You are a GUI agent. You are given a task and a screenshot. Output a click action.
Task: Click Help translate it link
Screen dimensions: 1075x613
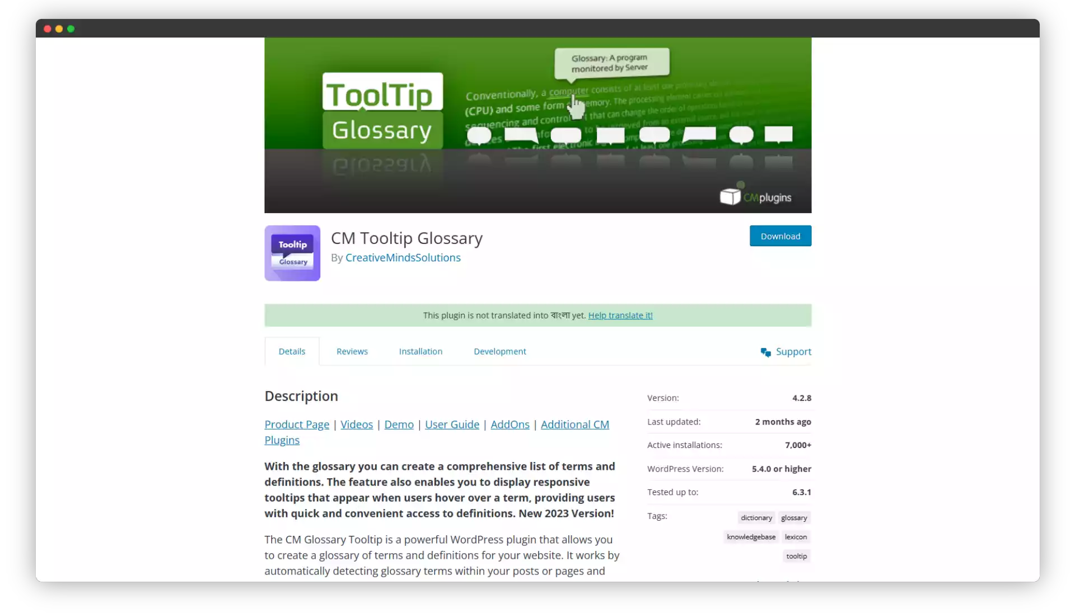620,315
